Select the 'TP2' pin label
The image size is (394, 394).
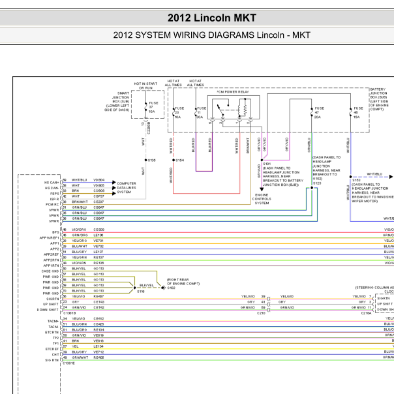[x=56, y=338]
